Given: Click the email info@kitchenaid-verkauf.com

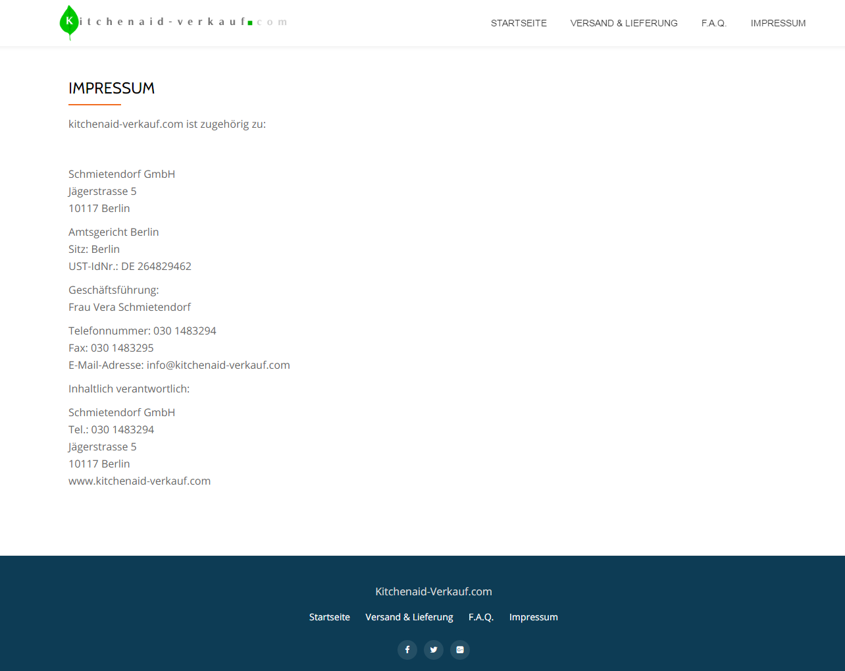Looking at the screenshot, I should click(218, 365).
